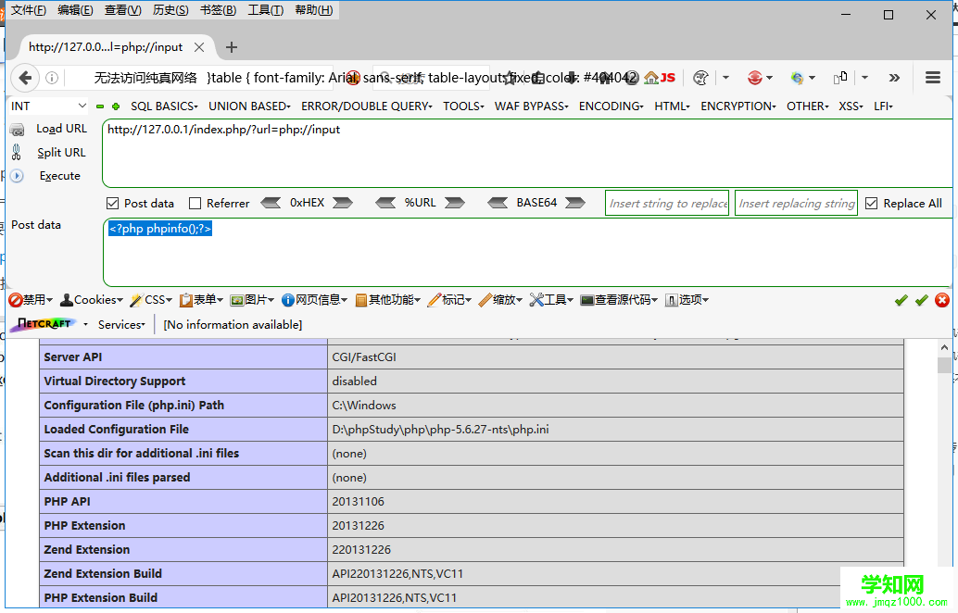Expand the ENCRYPTION dropdown
The width and height of the screenshot is (958, 613).
click(x=738, y=106)
